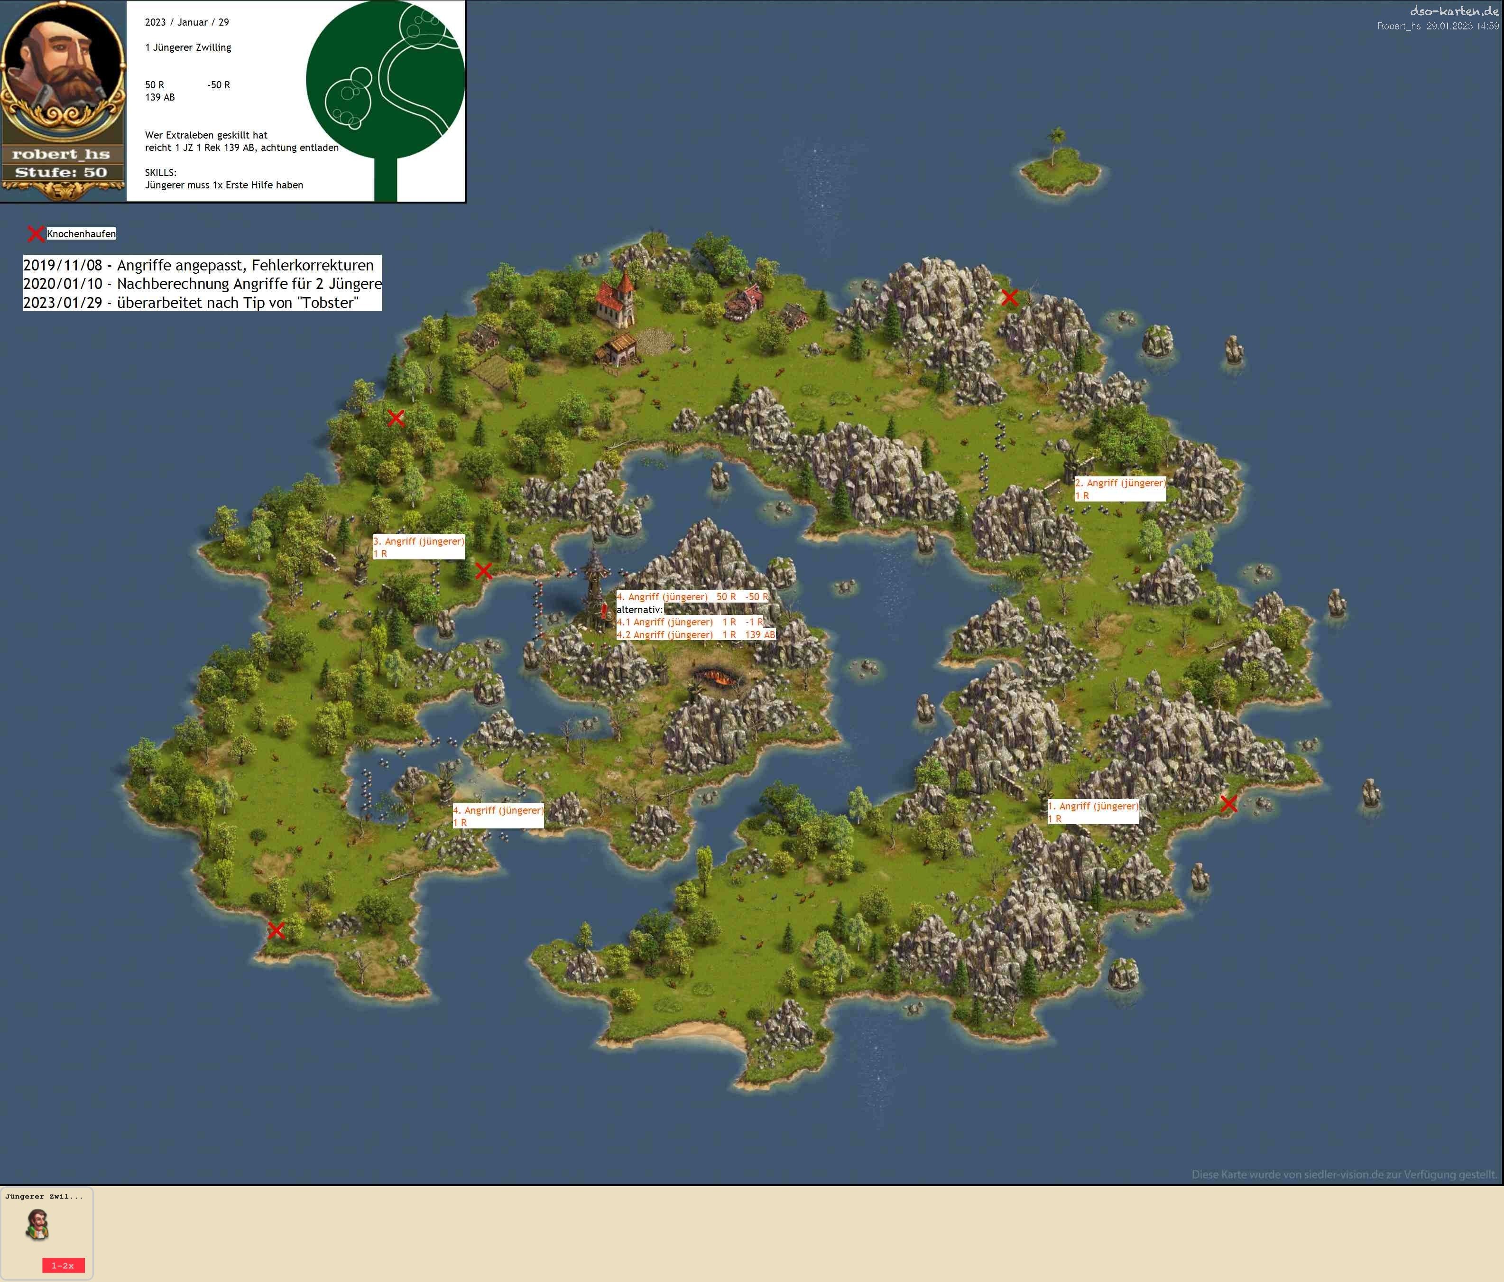The width and height of the screenshot is (1504, 1282).
Task: Click the Jüngerer Zwilling general portrait in bottom panel
Action: [38, 1225]
